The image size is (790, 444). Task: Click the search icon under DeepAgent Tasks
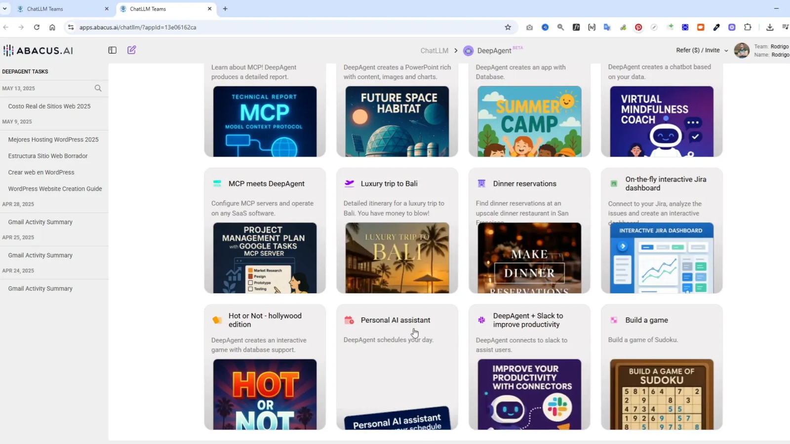pos(98,88)
